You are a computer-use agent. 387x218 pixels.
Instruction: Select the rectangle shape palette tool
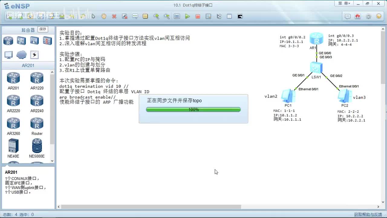(x=145, y=16)
